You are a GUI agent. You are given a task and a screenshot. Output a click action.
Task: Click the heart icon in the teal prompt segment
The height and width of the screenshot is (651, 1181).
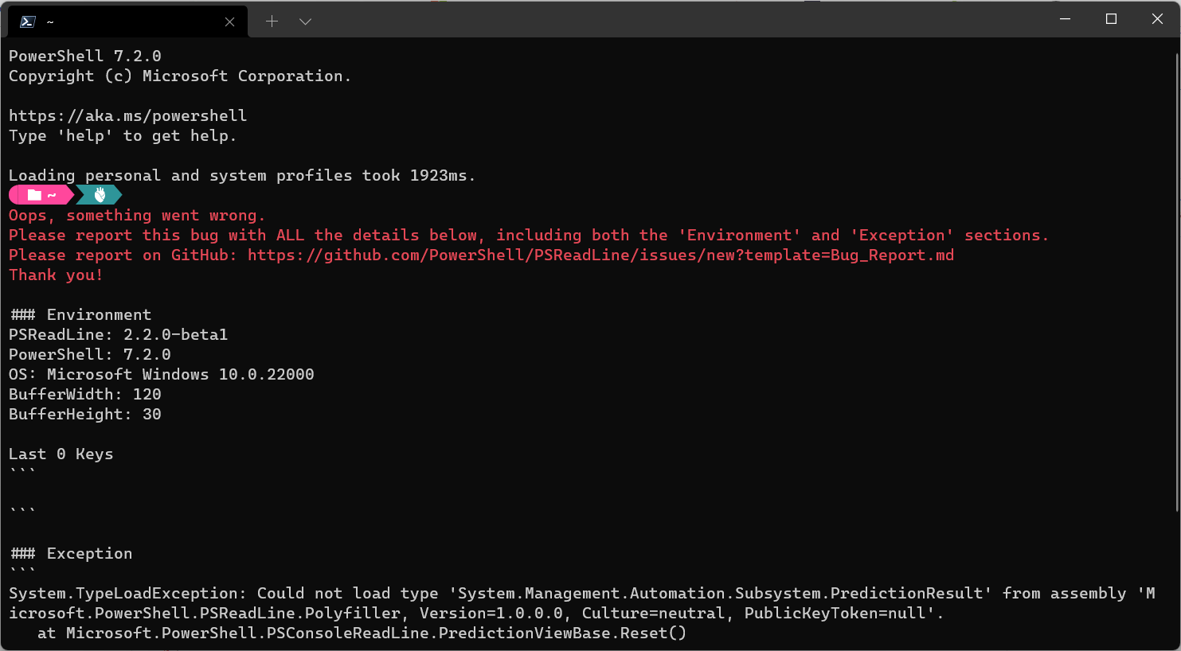99,194
